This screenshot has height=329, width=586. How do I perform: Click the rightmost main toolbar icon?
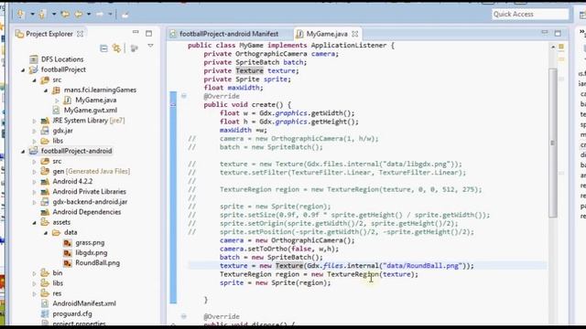click(125, 15)
